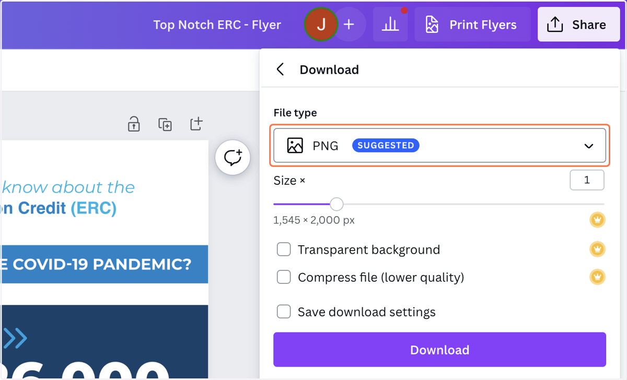Screen dimensions: 627x380
Task: Enable Compress file checkbox
Action: pos(284,277)
